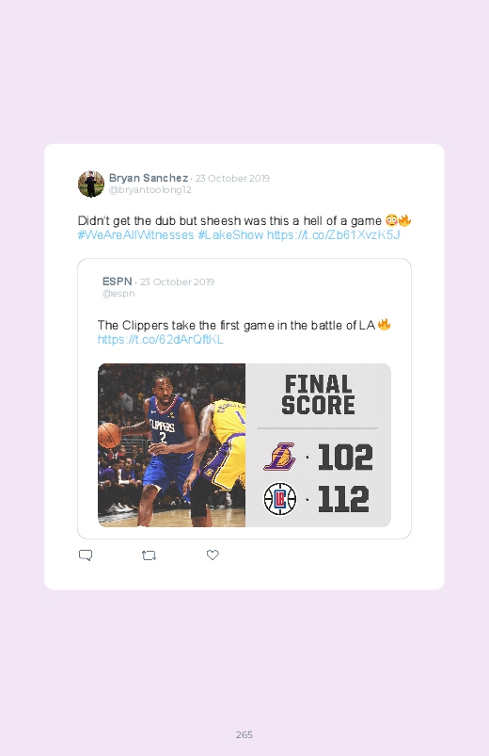Viewport: 489px width, 756px height.
Task: Click the fire emoji in Bryan's tweet
Action: tap(405, 220)
